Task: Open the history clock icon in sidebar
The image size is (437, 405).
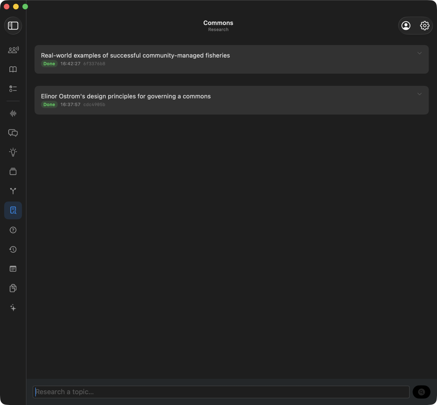Action: click(13, 249)
